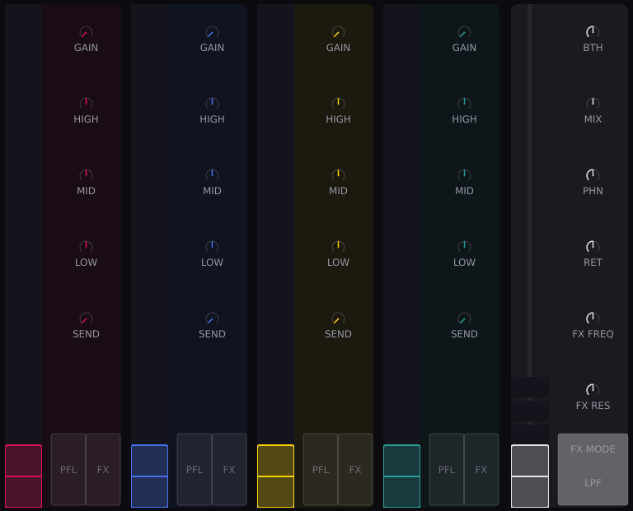Click the yellow channel LOW knob
This screenshot has width=633, height=511.
coord(338,247)
